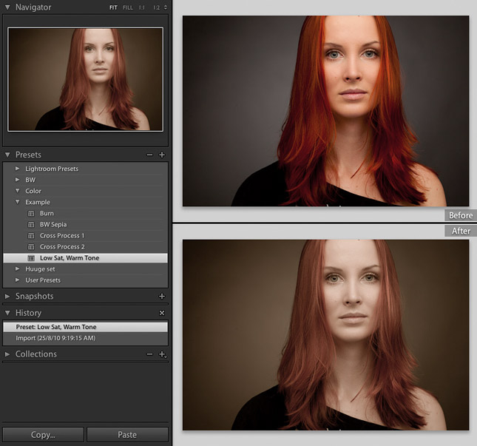Expand the Lightroom Presets folder

[x=18, y=169]
